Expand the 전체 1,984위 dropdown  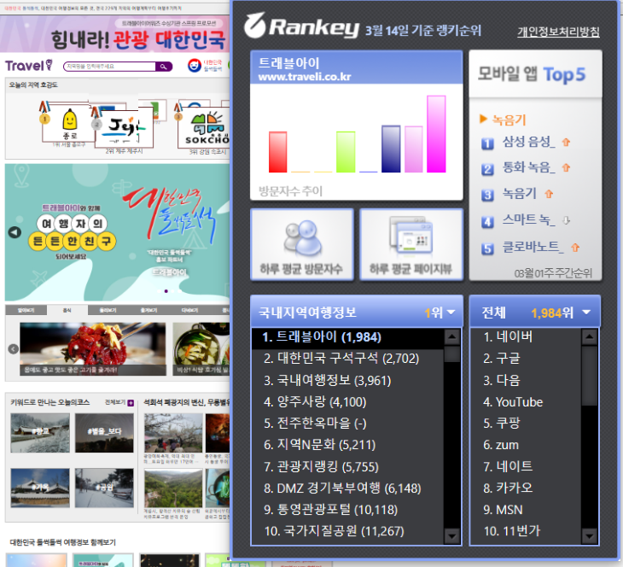click(586, 313)
